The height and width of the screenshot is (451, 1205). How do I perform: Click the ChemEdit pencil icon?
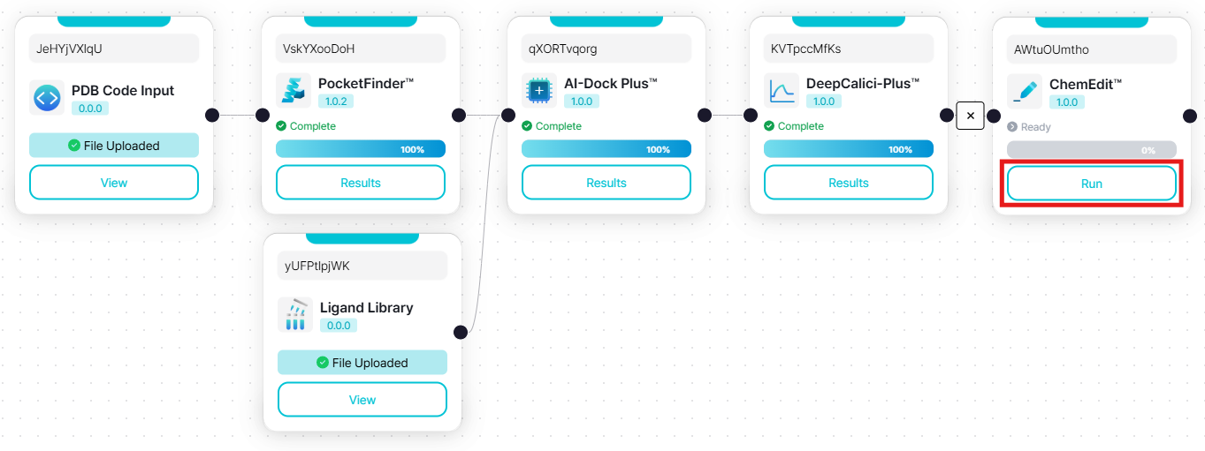[x=1025, y=92]
